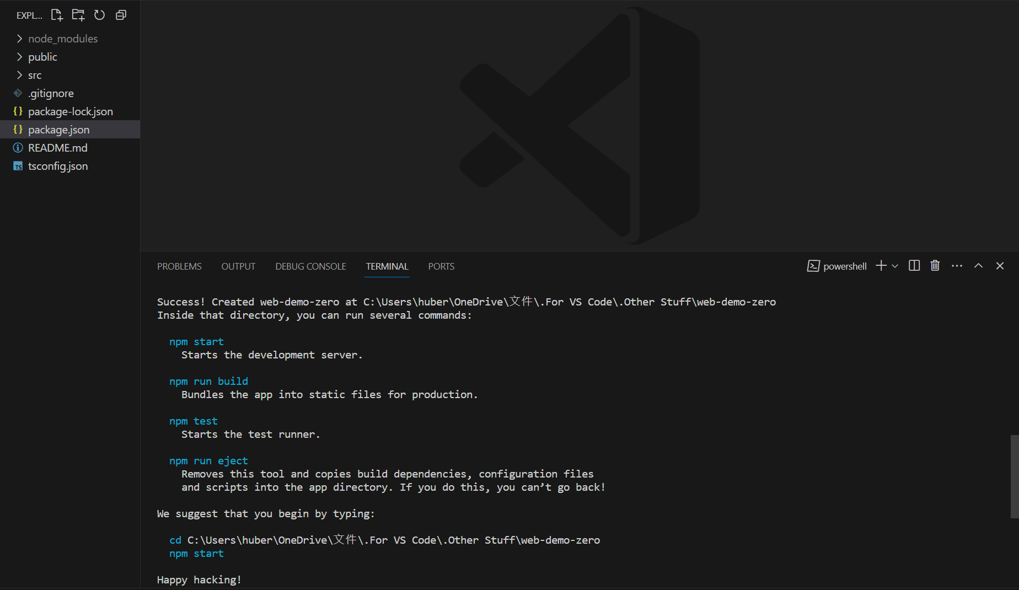Open the package.json file

70,130
